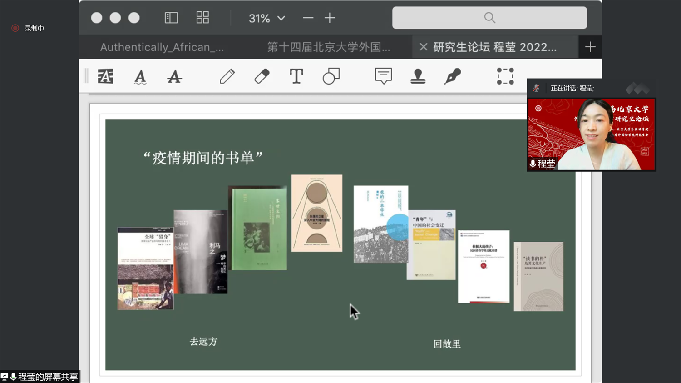Select the shapes tool
The width and height of the screenshot is (681, 383).
[x=331, y=76]
